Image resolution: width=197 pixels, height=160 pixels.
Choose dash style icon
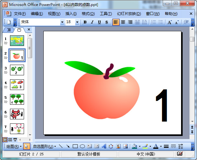pos(173,146)
